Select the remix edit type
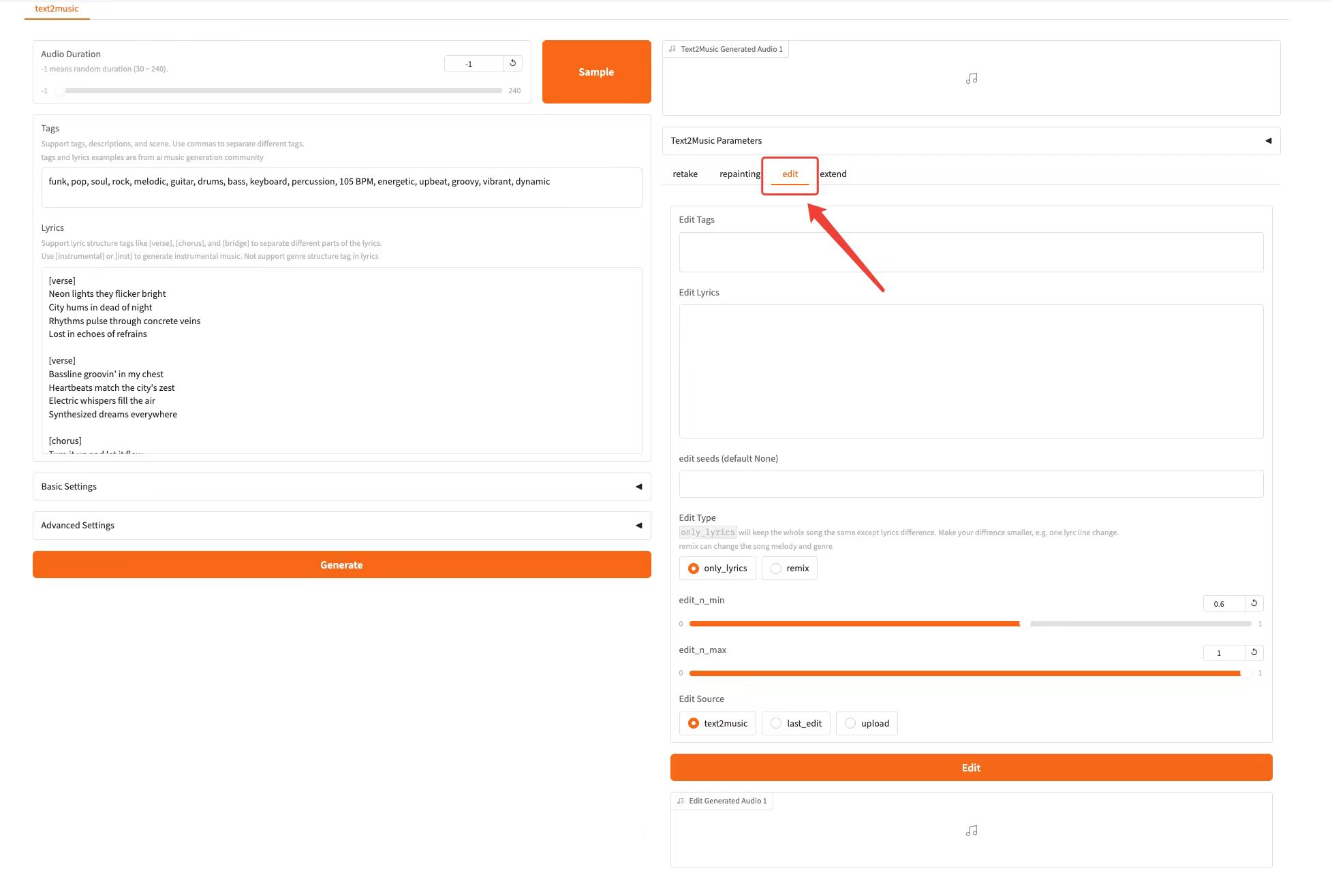Image resolution: width=1332 pixels, height=877 pixels. tap(776, 569)
